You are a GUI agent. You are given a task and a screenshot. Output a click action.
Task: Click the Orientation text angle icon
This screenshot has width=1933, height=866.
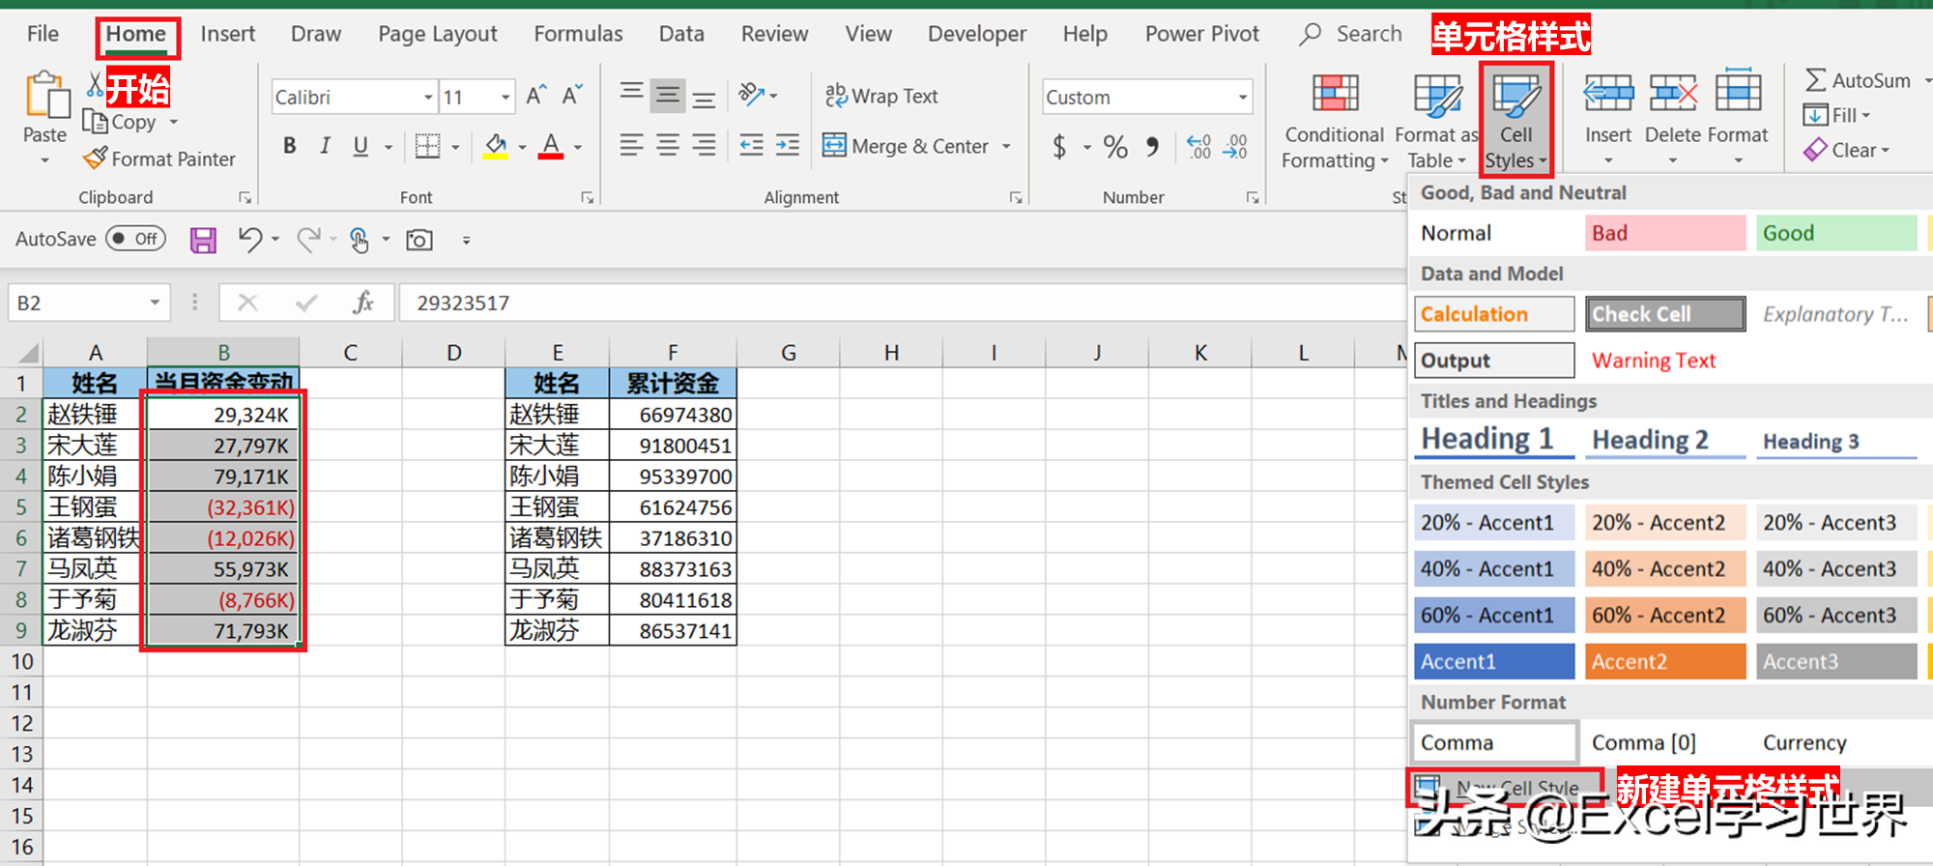(751, 95)
